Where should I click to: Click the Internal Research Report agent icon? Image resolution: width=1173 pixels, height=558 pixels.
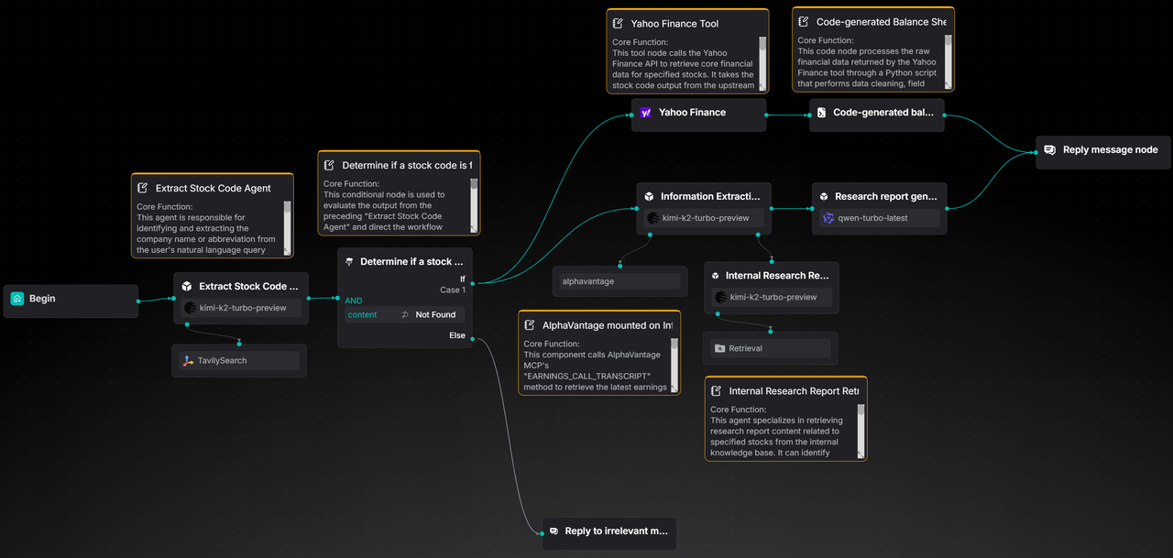715,276
